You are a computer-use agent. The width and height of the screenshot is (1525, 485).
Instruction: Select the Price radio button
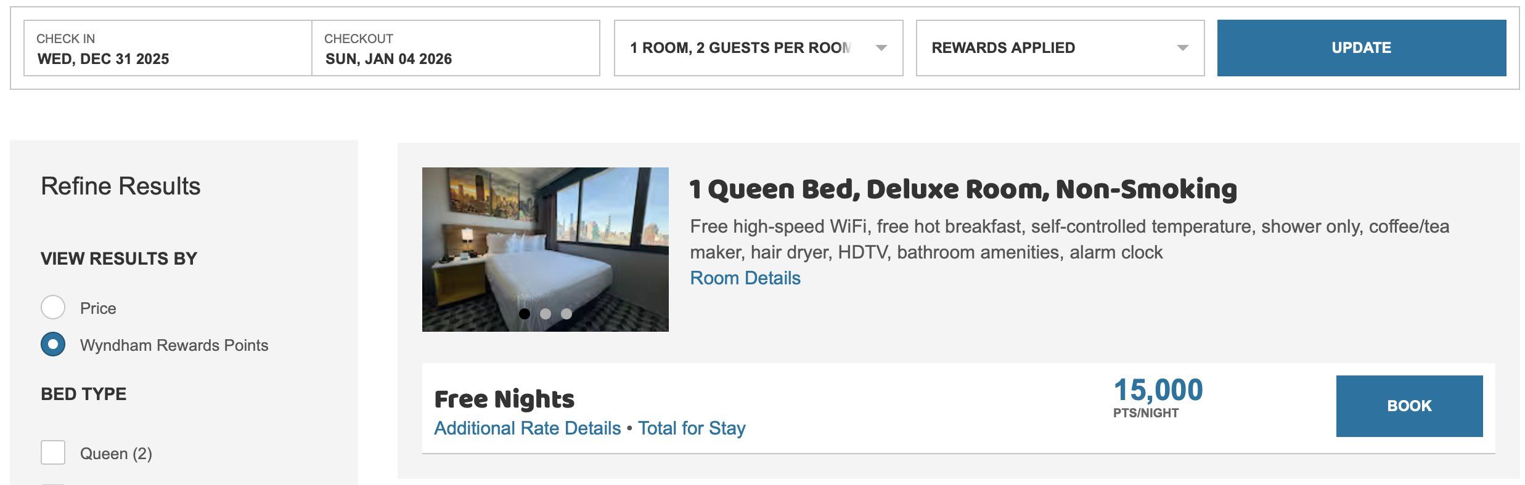(x=53, y=307)
